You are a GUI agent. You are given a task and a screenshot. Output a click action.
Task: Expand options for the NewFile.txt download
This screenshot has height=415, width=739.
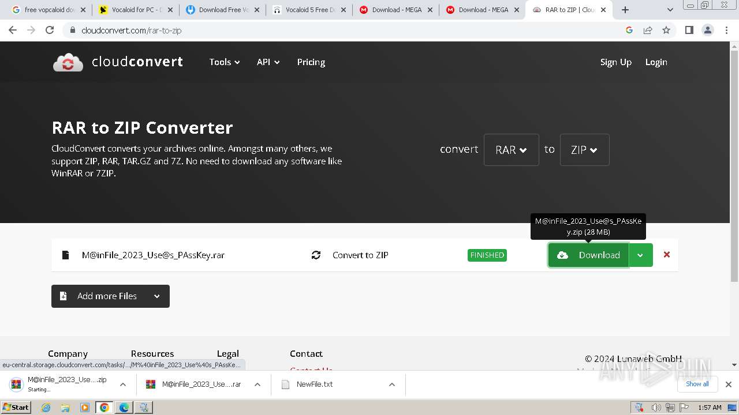click(392, 384)
